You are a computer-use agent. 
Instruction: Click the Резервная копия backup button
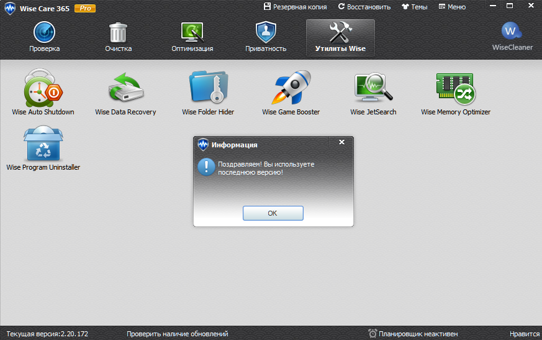(x=295, y=7)
